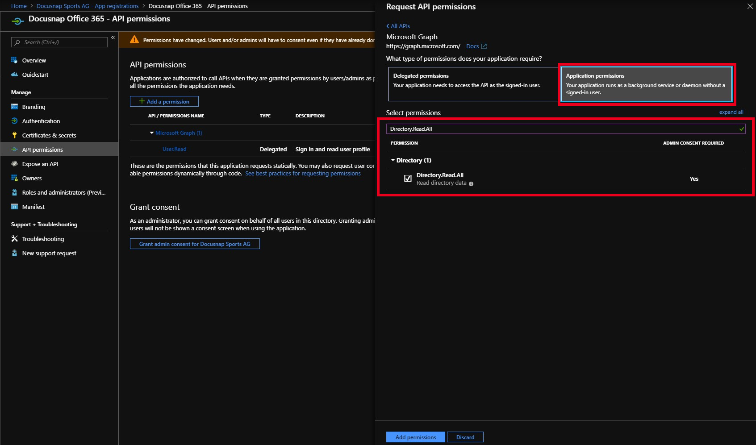This screenshot has height=445, width=756.
Task: Click the Branding icon in sidebar
Action: point(14,107)
